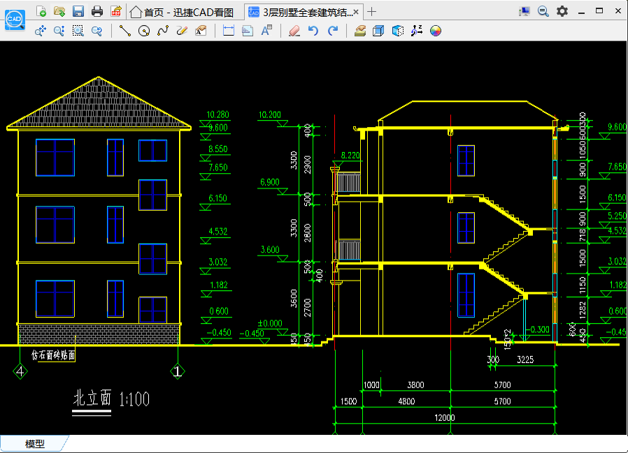Save the drawing using the floppy disk icon
Image resolution: width=628 pixels, height=453 pixels.
click(x=78, y=11)
